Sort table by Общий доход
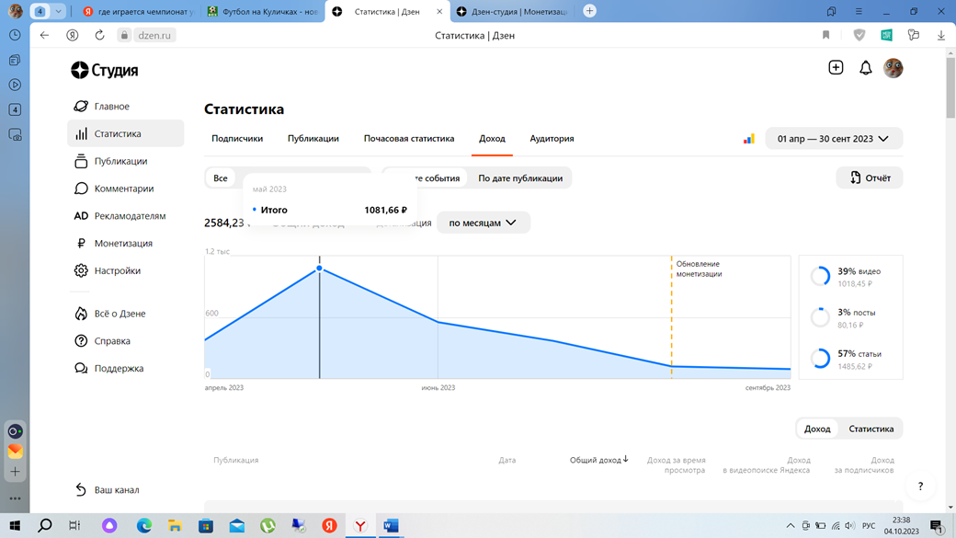Viewport: 956px width, 538px height. [598, 460]
